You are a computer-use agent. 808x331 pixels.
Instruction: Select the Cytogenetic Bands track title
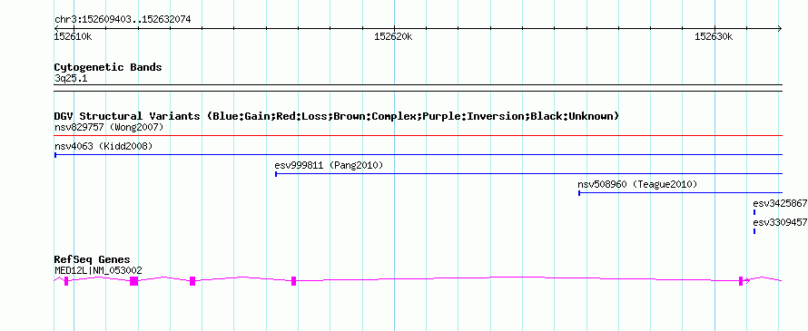click(x=108, y=67)
